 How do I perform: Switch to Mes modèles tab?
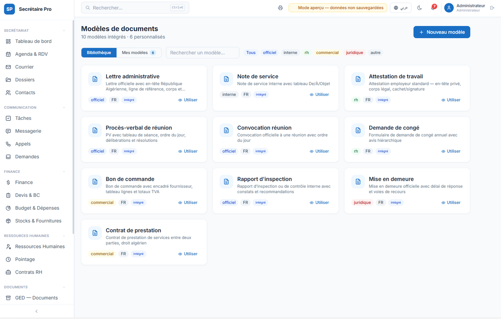pyautogui.click(x=139, y=53)
